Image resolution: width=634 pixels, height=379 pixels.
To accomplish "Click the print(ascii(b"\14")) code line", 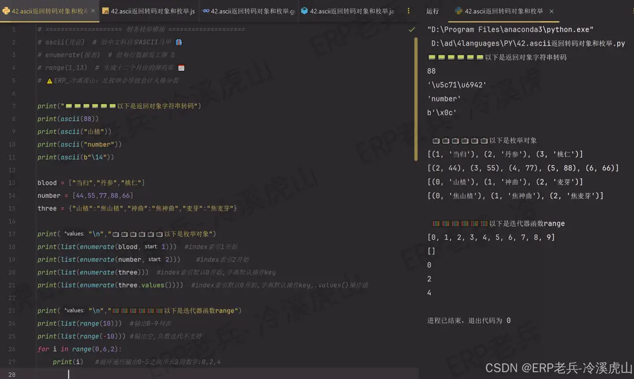I will click(76, 157).
